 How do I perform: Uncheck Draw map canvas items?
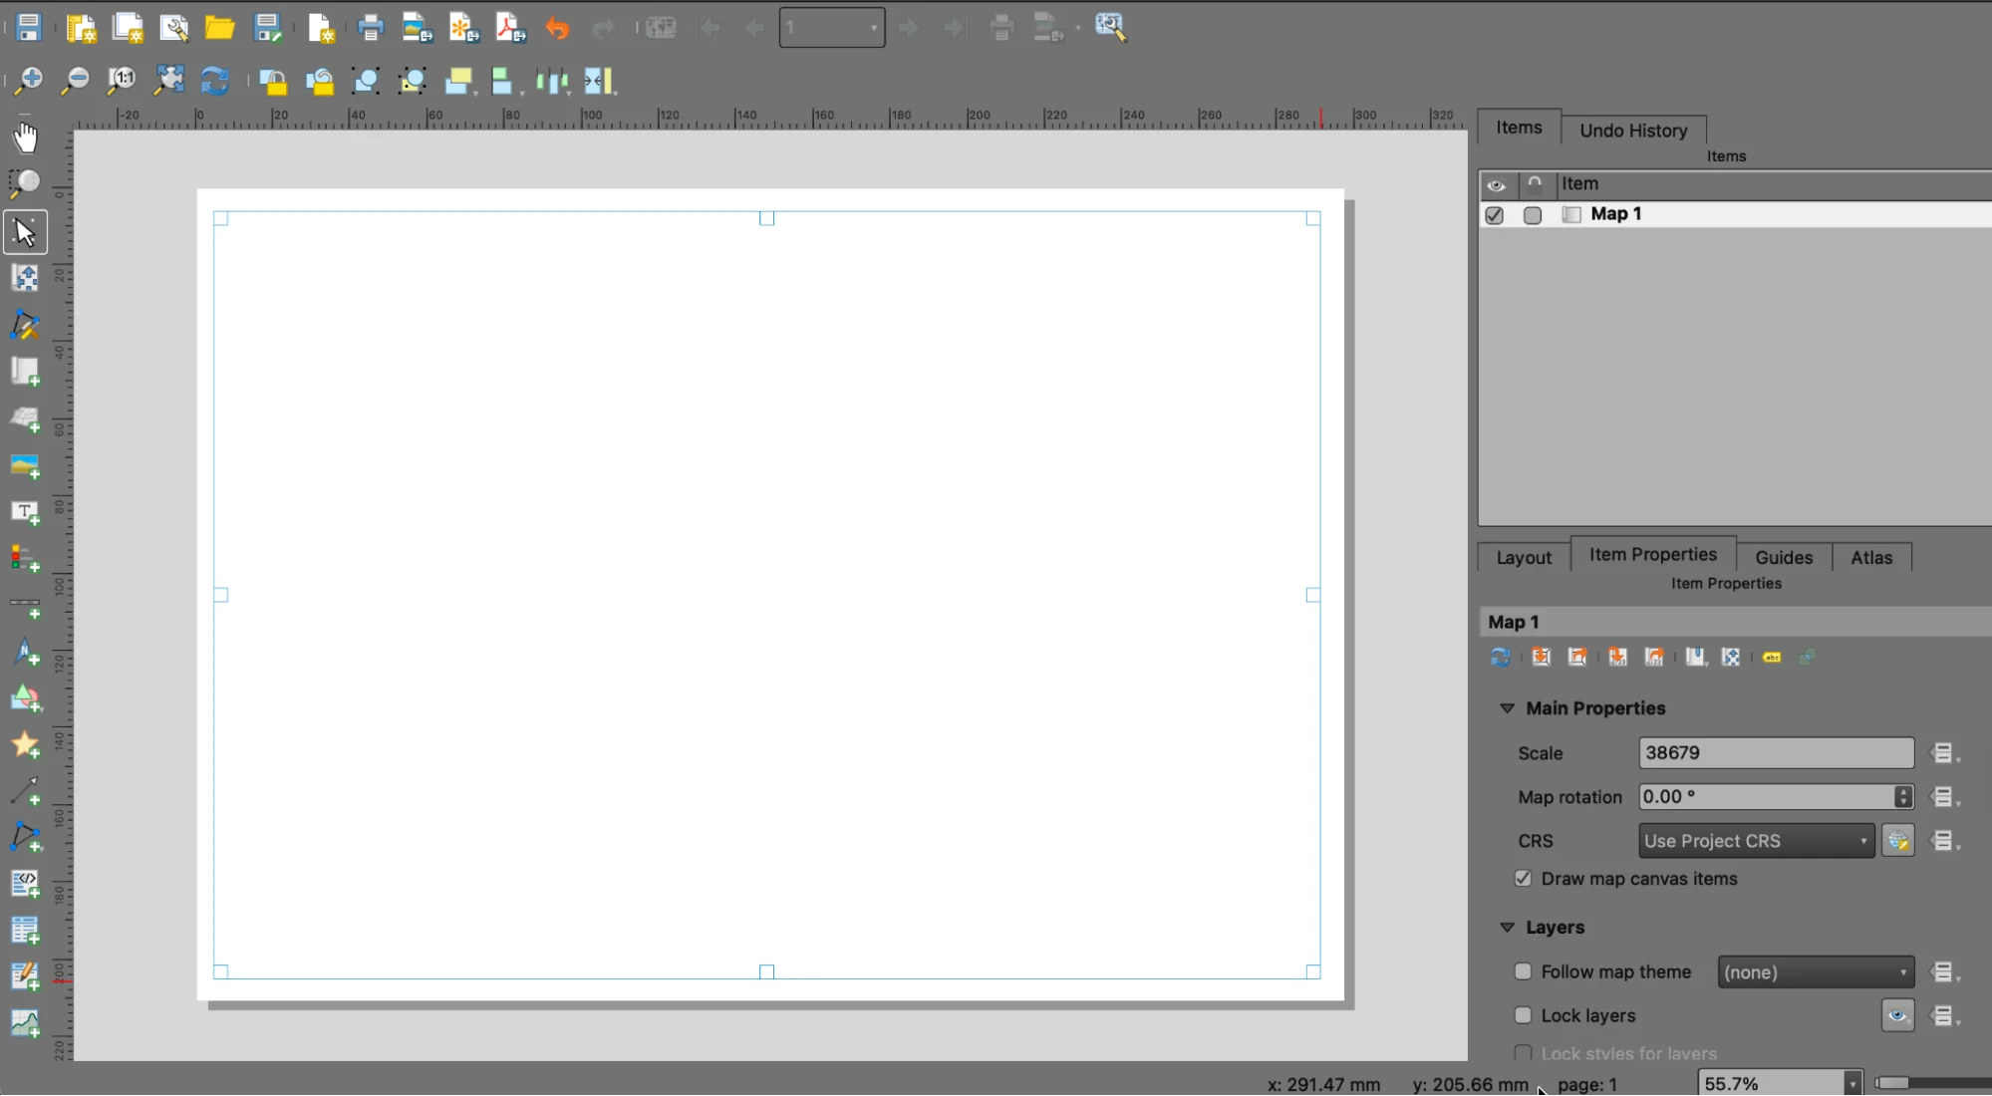pyautogui.click(x=1523, y=878)
